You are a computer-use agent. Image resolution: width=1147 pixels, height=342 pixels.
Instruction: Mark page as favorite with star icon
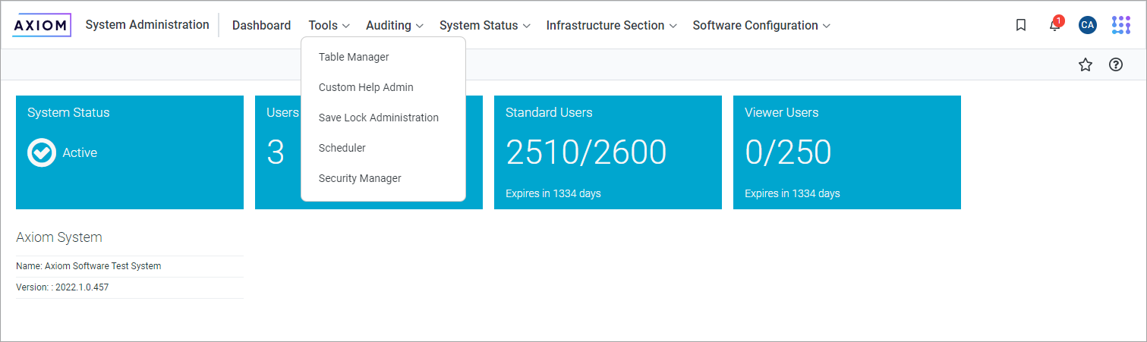click(x=1086, y=64)
